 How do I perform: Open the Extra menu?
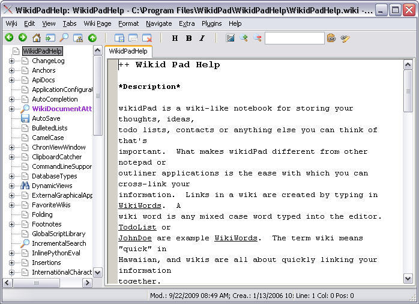click(x=187, y=23)
